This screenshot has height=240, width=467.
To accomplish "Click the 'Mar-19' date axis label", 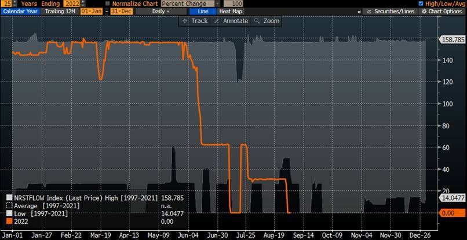I will [101, 235].
